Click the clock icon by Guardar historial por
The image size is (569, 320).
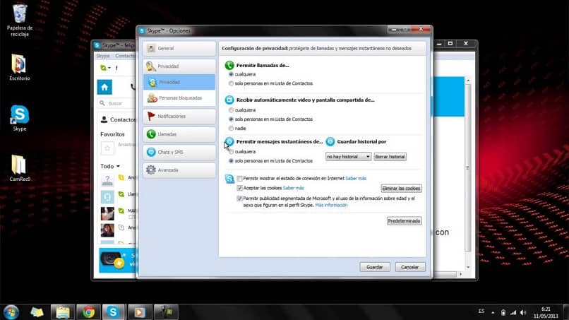coord(330,142)
